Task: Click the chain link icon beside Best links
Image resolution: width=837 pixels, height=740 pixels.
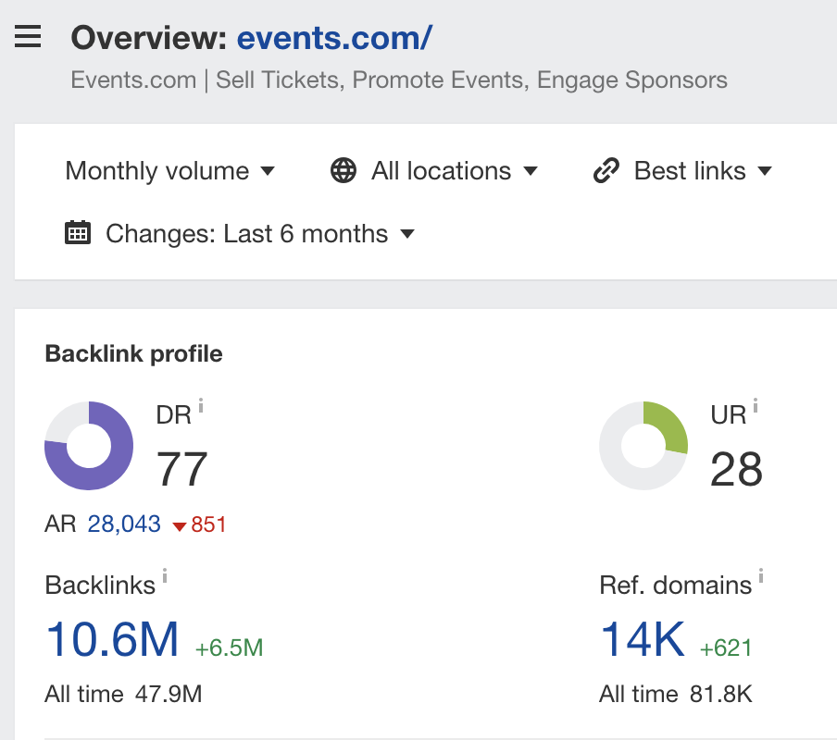Action: click(x=606, y=170)
